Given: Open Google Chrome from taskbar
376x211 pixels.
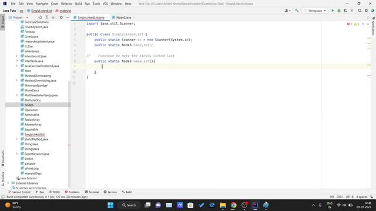Looking at the screenshot, I should click(233, 205).
